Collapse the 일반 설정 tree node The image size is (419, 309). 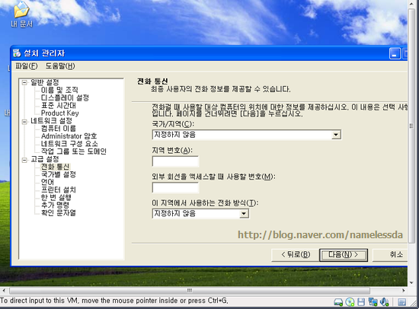24,82
